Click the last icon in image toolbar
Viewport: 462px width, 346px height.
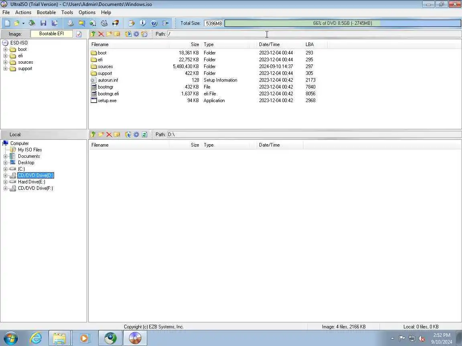click(x=144, y=34)
